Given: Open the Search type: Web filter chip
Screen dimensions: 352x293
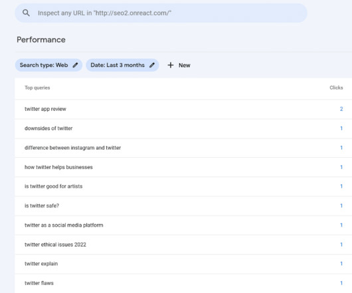Looking at the screenshot, I should tap(48, 65).
